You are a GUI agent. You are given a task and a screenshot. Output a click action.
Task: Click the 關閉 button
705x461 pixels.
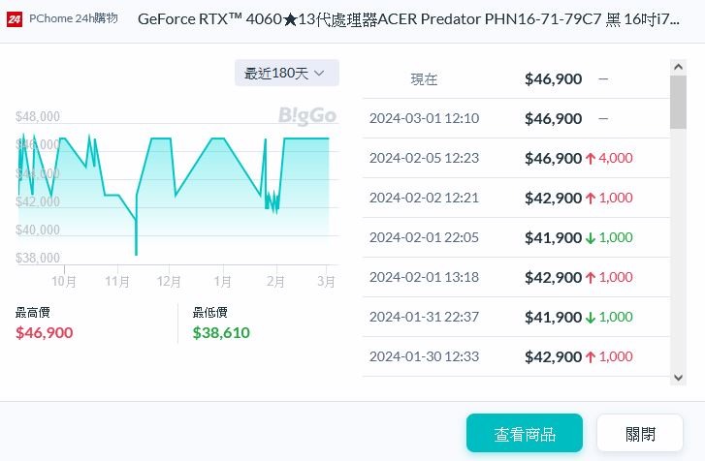pos(640,433)
